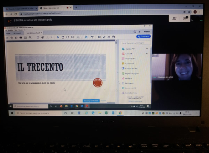
Task: Open Edge from the Windows taskbar
Action: (93, 113)
